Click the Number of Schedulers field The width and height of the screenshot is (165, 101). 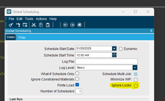click(79, 91)
